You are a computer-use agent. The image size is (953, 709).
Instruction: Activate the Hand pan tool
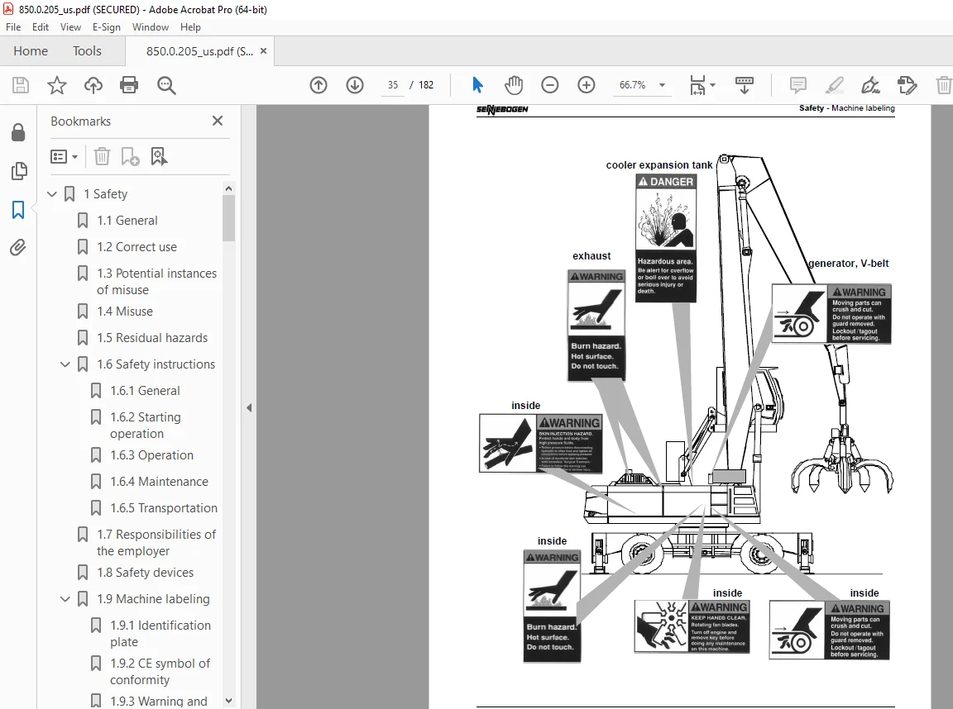click(514, 85)
